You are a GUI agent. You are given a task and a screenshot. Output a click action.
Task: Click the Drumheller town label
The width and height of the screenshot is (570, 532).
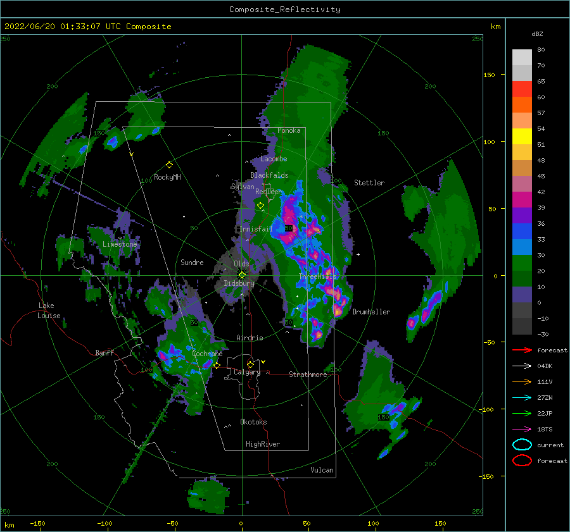point(371,312)
